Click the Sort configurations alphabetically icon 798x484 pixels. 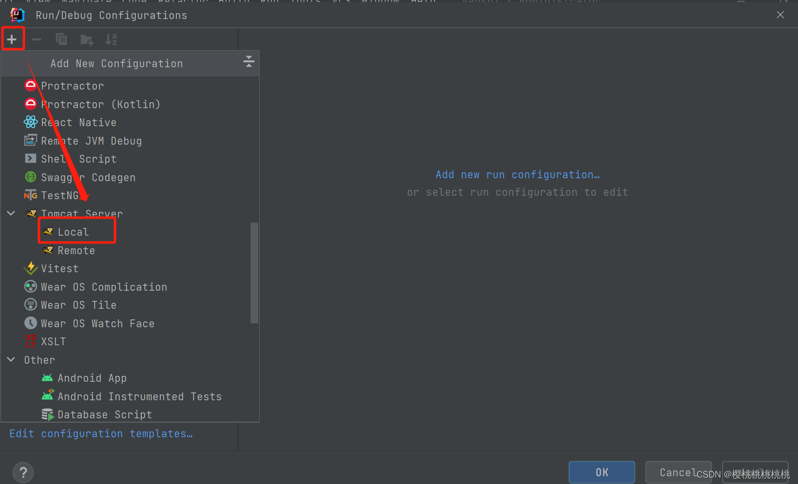112,39
